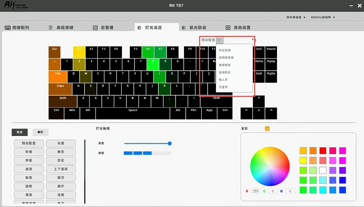The width and height of the screenshot is (364, 207).
Task: Open the preset list icon beside 预设配置
Action: pos(219,40)
